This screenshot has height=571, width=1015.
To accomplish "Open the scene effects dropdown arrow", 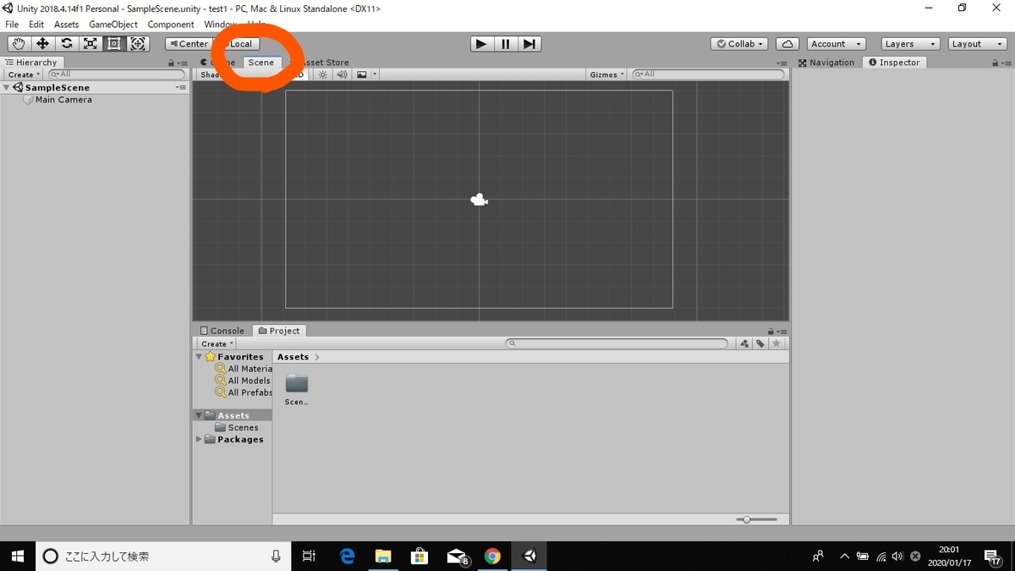I will (375, 74).
